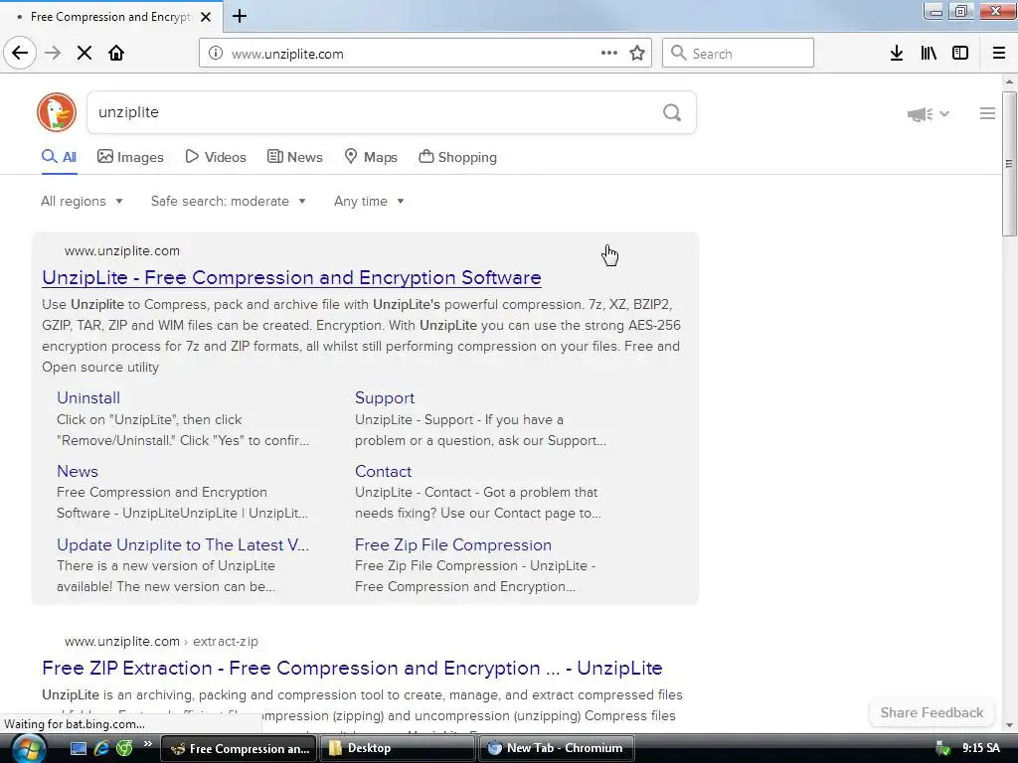Screen dimensions: 1018x763
Task: Show site information icon in address bar
Action: click(216, 54)
